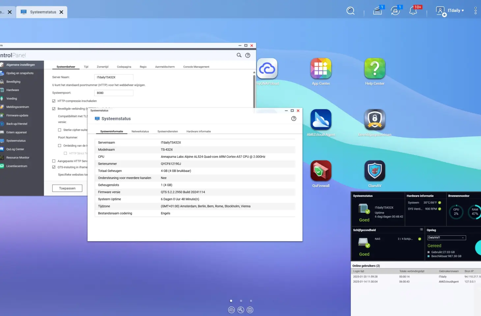This screenshot has height=316, width=481.
Task: Click the Toepassen button
Action: click(67, 188)
